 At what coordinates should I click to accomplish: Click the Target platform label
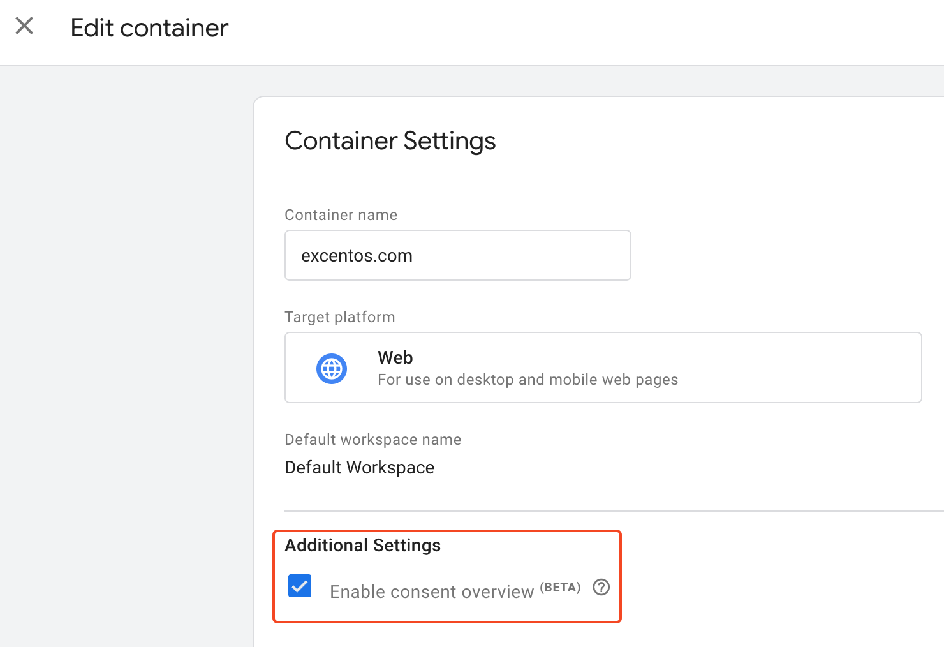coord(339,317)
